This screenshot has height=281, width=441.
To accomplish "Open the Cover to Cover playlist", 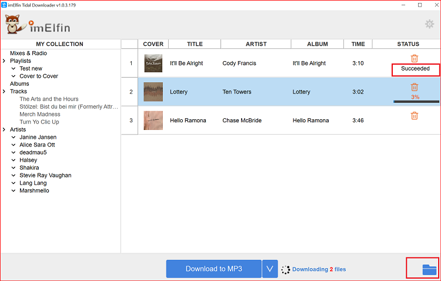I will (39, 76).
